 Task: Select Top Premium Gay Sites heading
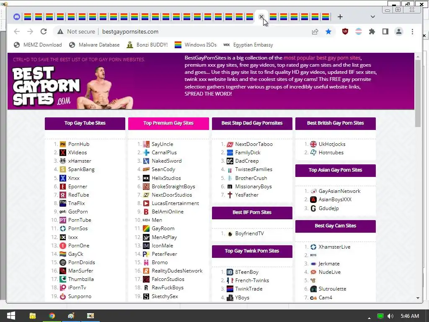pos(168,123)
